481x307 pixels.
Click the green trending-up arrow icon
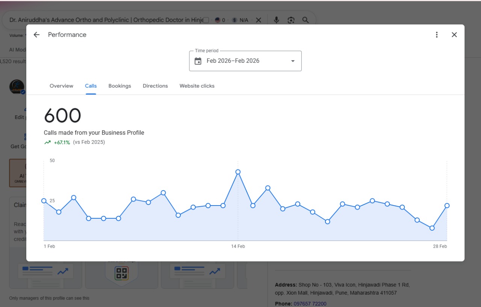click(47, 142)
